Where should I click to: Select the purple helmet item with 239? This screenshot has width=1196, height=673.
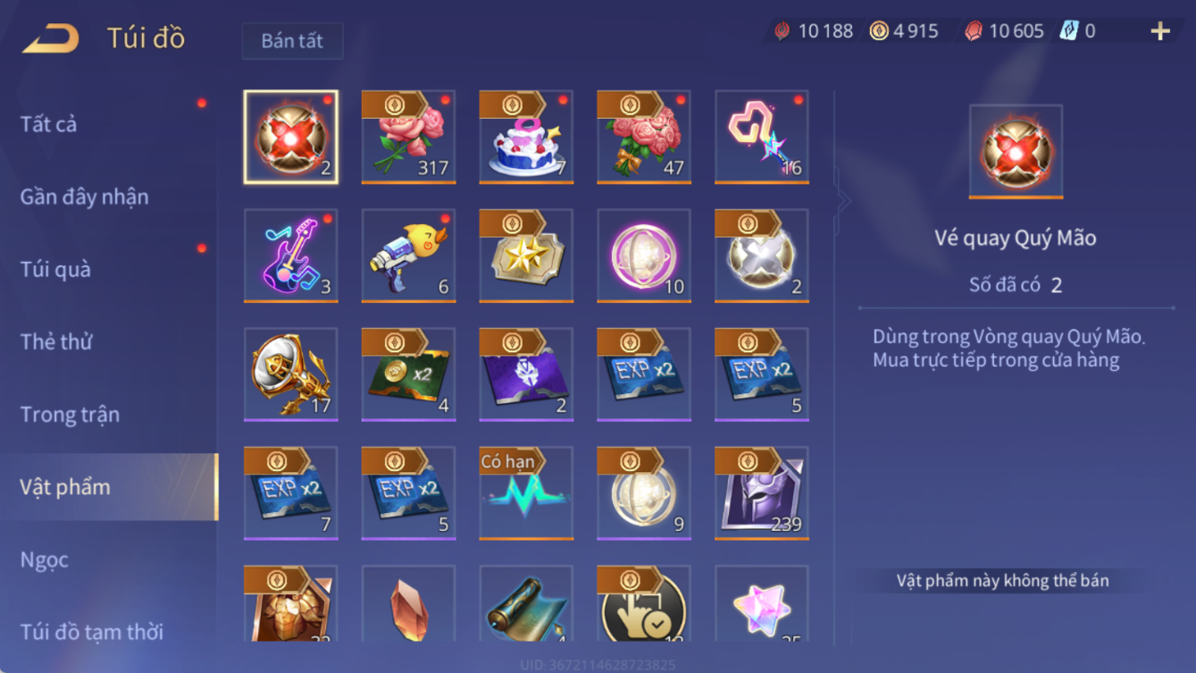coord(762,493)
